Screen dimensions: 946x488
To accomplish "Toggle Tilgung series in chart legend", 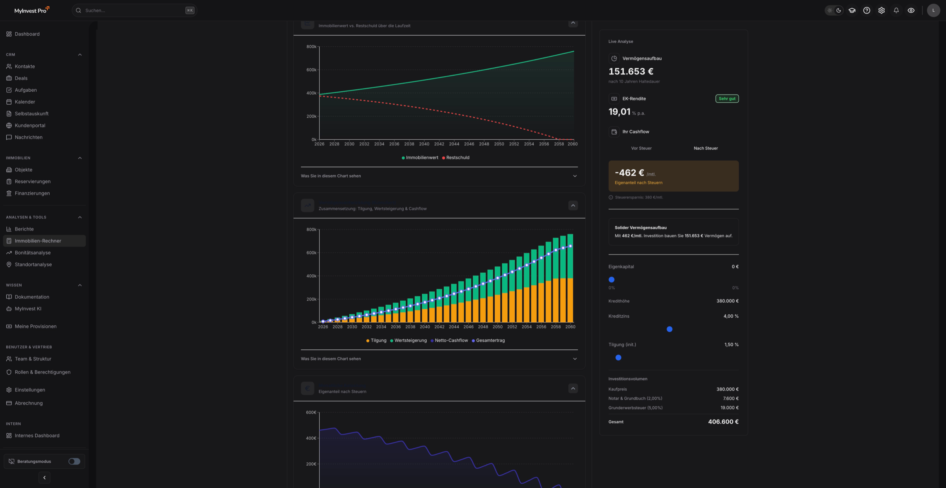I will pos(376,340).
